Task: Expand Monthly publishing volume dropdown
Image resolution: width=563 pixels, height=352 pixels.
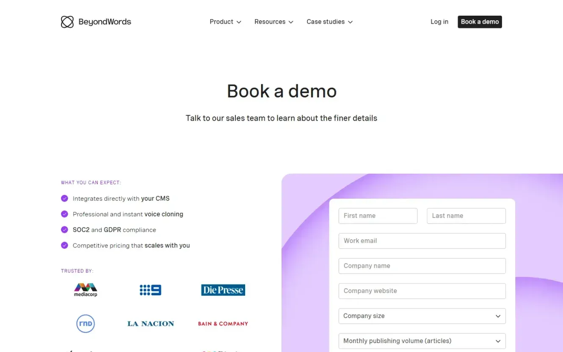Action: (422, 341)
